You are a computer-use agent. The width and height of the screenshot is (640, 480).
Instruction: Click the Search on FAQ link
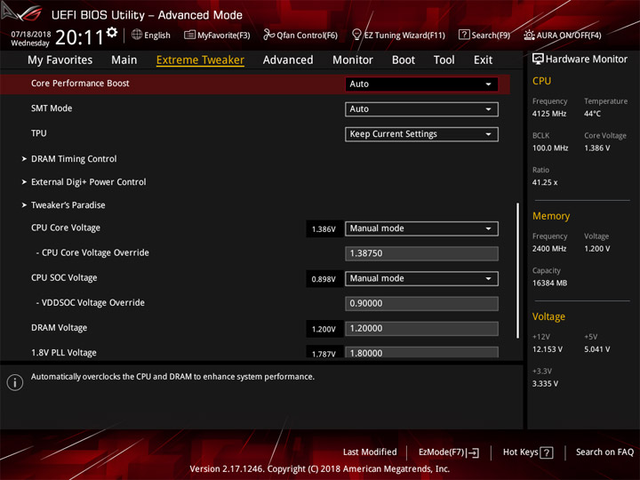[604, 452]
